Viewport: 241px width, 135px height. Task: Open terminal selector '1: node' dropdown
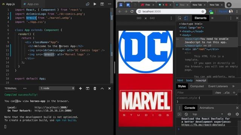(x=57, y=88)
